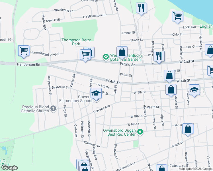Click the Henderson Rd label
213x171 pixels.
click(x=28, y=64)
